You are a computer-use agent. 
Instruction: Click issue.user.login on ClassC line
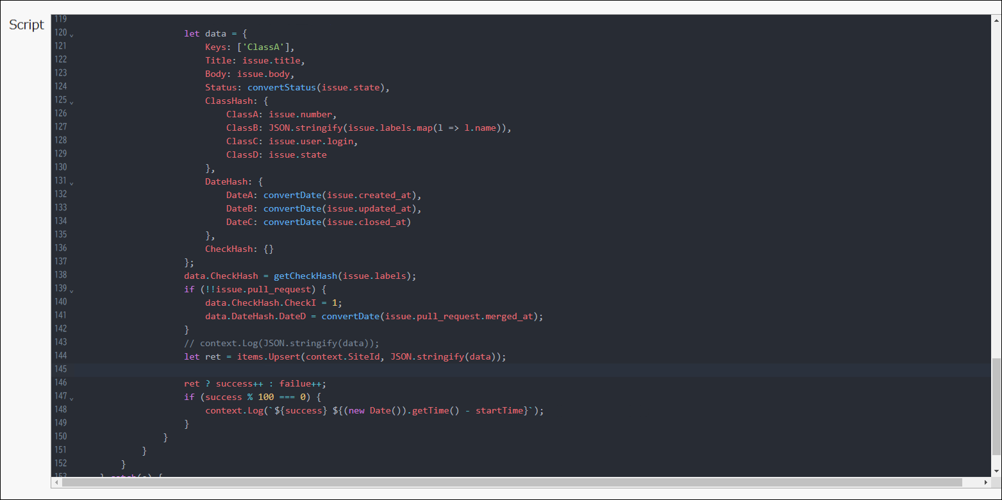coord(310,141)
